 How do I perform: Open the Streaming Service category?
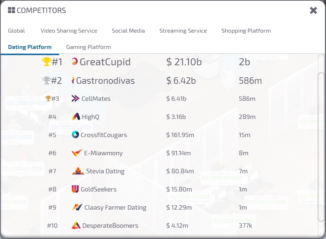click(183, 31)
